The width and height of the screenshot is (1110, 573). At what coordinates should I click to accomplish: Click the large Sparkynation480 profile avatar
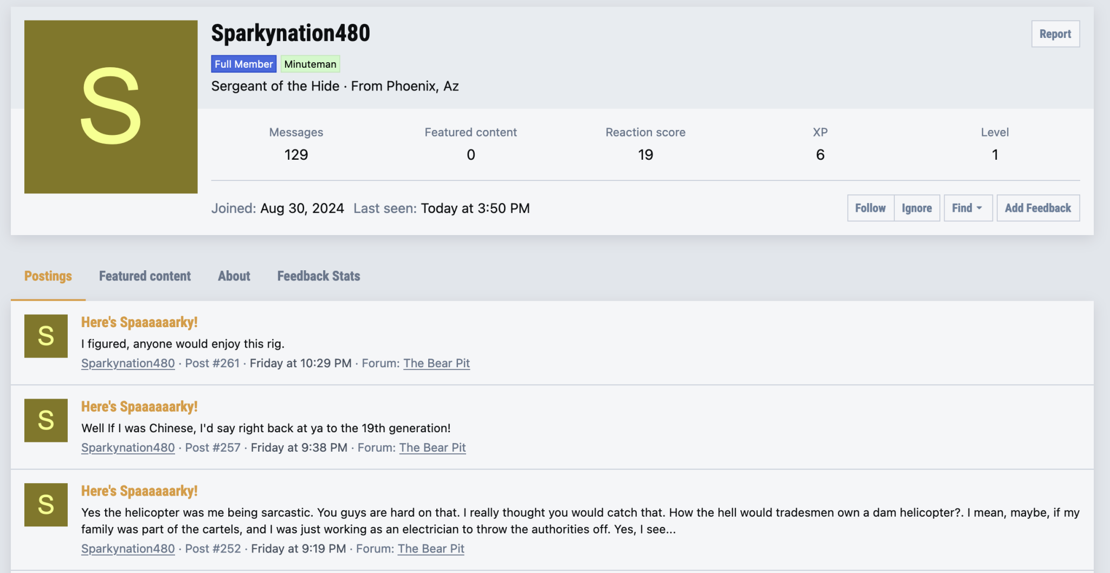[x=111, y=107]
